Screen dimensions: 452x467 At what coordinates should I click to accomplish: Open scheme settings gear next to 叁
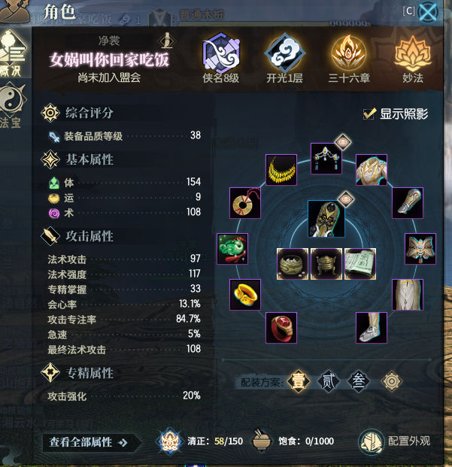click(392, 381)
